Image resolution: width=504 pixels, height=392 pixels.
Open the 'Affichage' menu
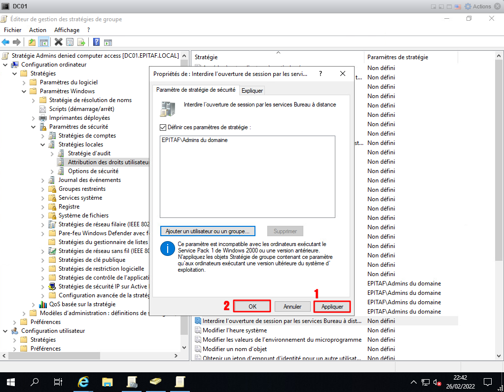point(67,30)
